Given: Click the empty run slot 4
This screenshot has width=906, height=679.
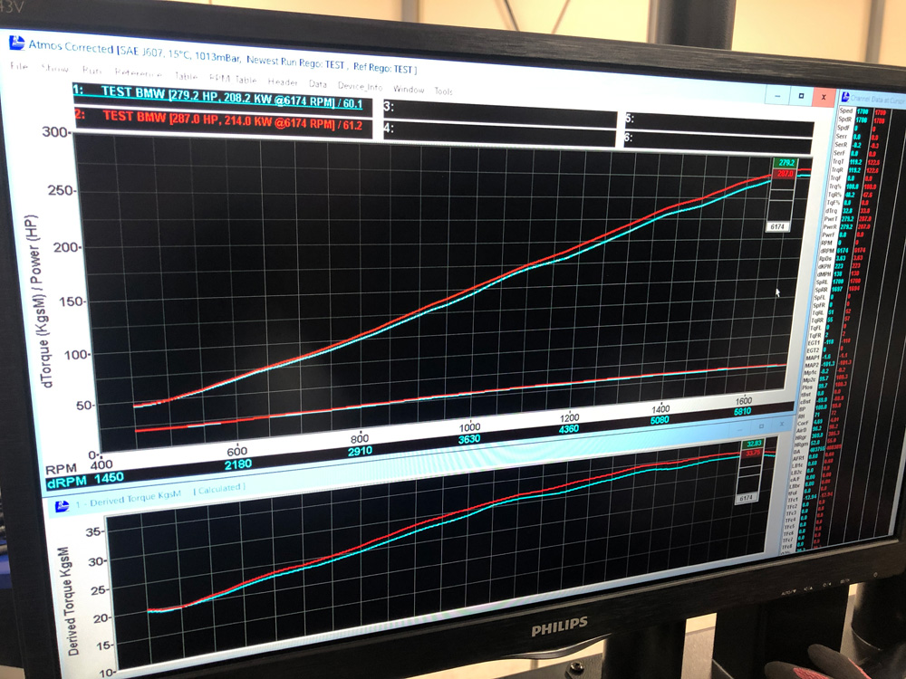Looking at the screenshot, I should (499, 133).
